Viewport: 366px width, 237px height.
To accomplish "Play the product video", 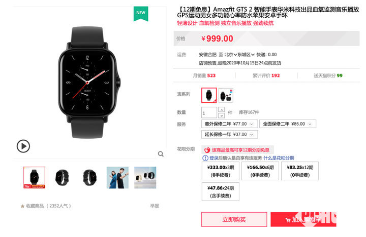I will pos(23,146).
